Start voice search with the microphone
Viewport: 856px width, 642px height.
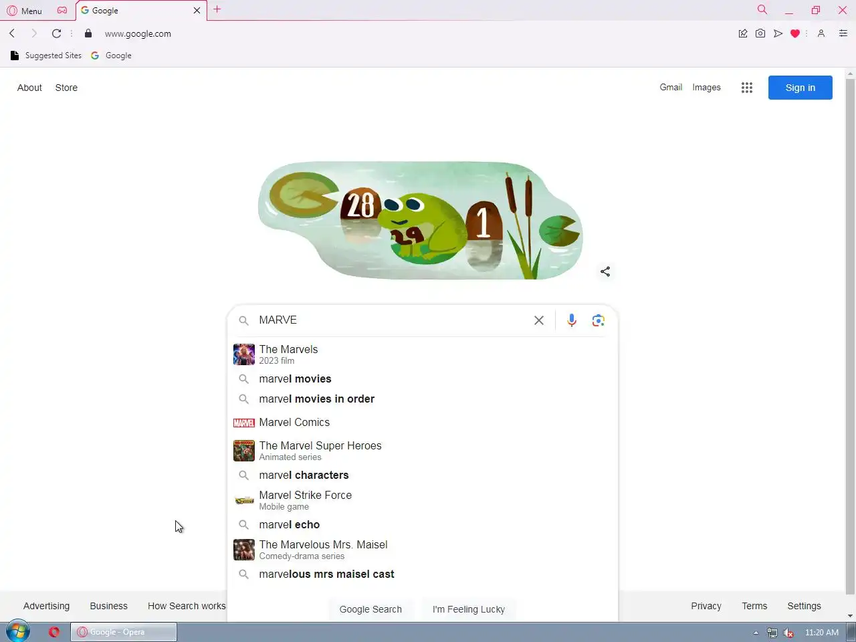572,320
